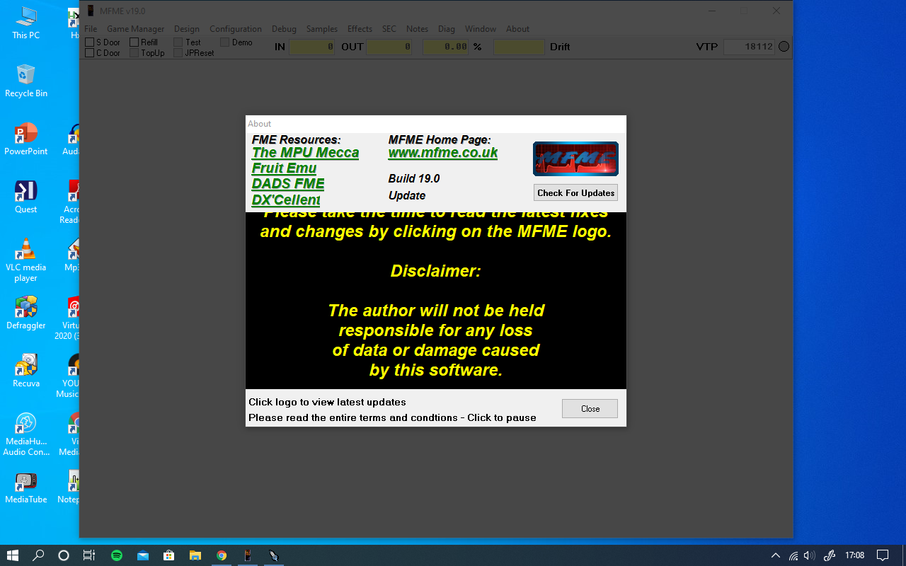Open taskbar Search
Viewport: 906px width, 566px height.
[38, 555]
